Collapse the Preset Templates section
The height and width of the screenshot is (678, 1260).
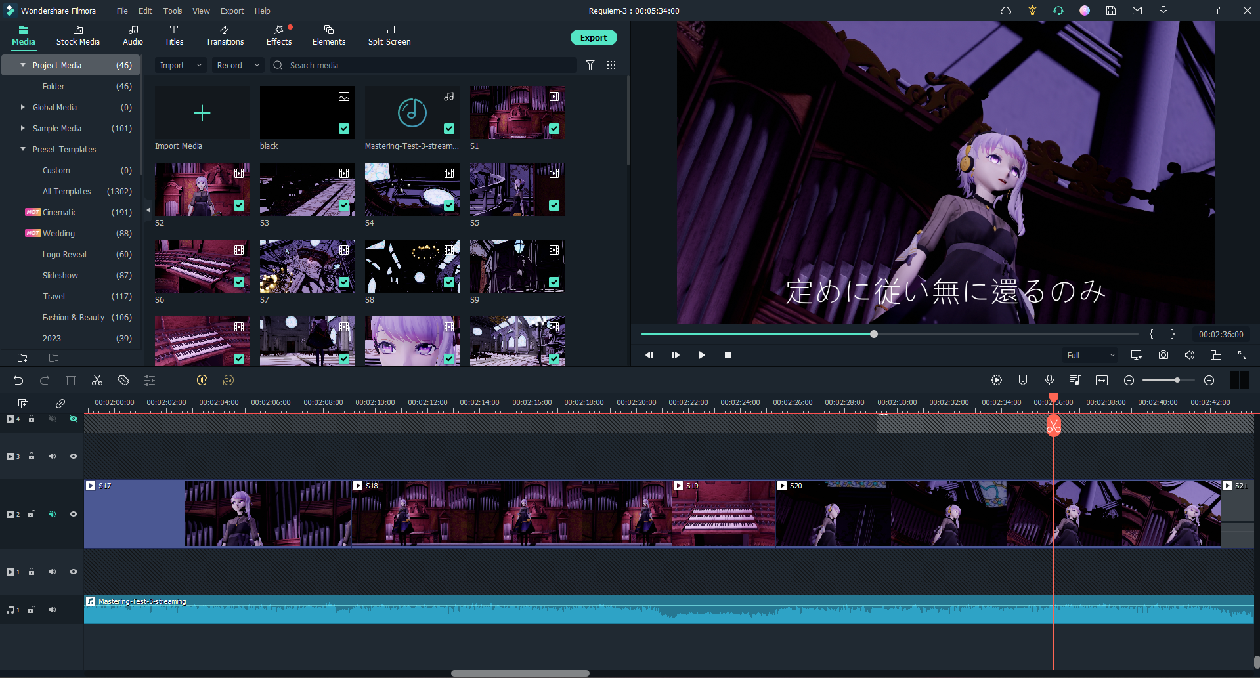click(23, 149)
